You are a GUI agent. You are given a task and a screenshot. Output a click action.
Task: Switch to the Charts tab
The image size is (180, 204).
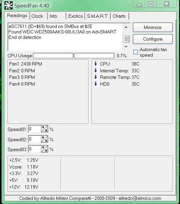click(x=120, y=16)
